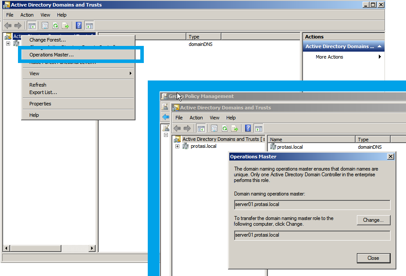The width and height of the screenshot is (406, 276).
Task: Toggle Action pane icon in main toolbar
Action: [x=89, y=25]
